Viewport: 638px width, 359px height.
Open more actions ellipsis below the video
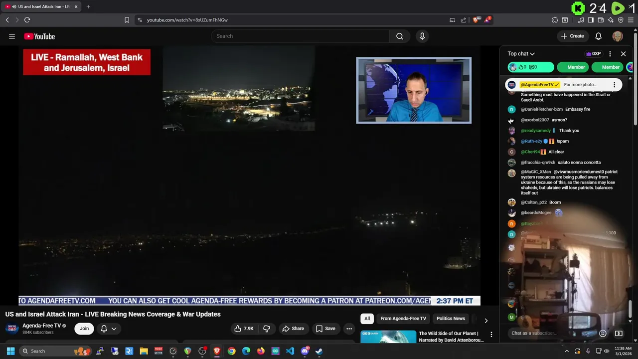click(349, 329)
